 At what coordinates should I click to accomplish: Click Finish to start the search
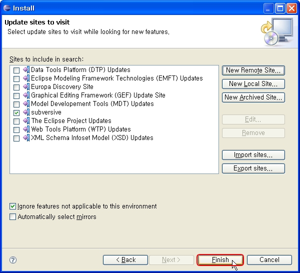click(x=220, y=260)
